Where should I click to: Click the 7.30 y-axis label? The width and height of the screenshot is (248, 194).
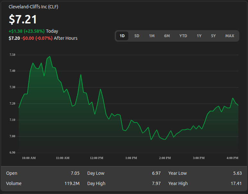pyautogui.click(x=12, y=87)
